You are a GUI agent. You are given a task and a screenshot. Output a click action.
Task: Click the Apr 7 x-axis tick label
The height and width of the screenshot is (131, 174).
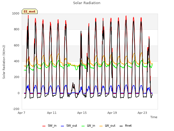[21, 113]
